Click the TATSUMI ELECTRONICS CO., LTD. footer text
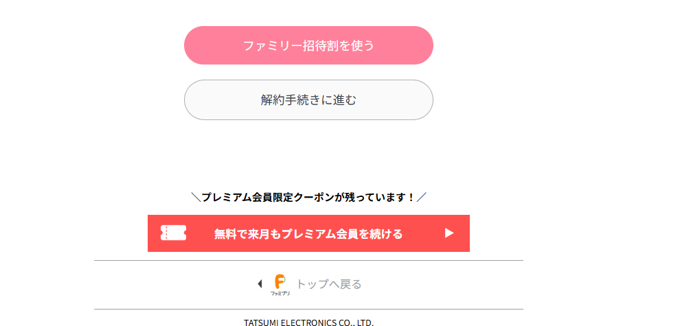The width and height of the screenshot is (680, 326). [x=308, y=322]
